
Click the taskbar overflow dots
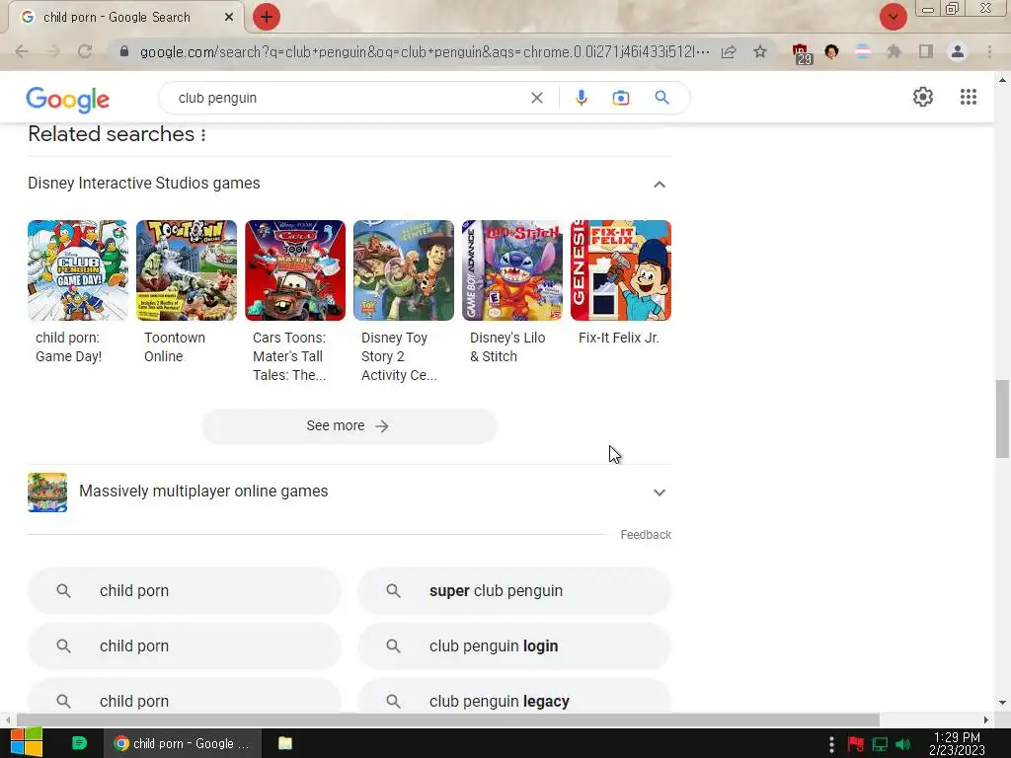tap(831, 744)
